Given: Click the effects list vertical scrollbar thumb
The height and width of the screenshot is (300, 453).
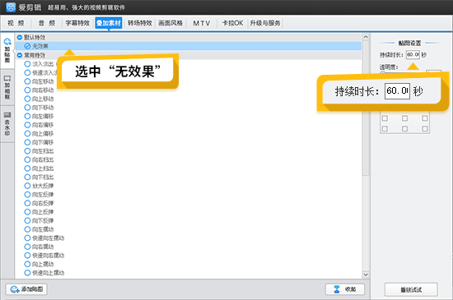Looking at the screenshot, I should [x=366, y=108].
